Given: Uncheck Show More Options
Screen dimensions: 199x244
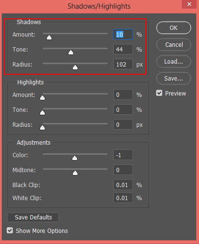Looking at the screenshot, I should 10,230.
